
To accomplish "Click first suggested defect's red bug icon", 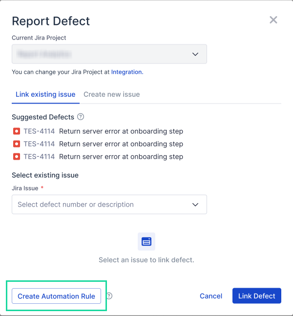I will click(16, 131).
